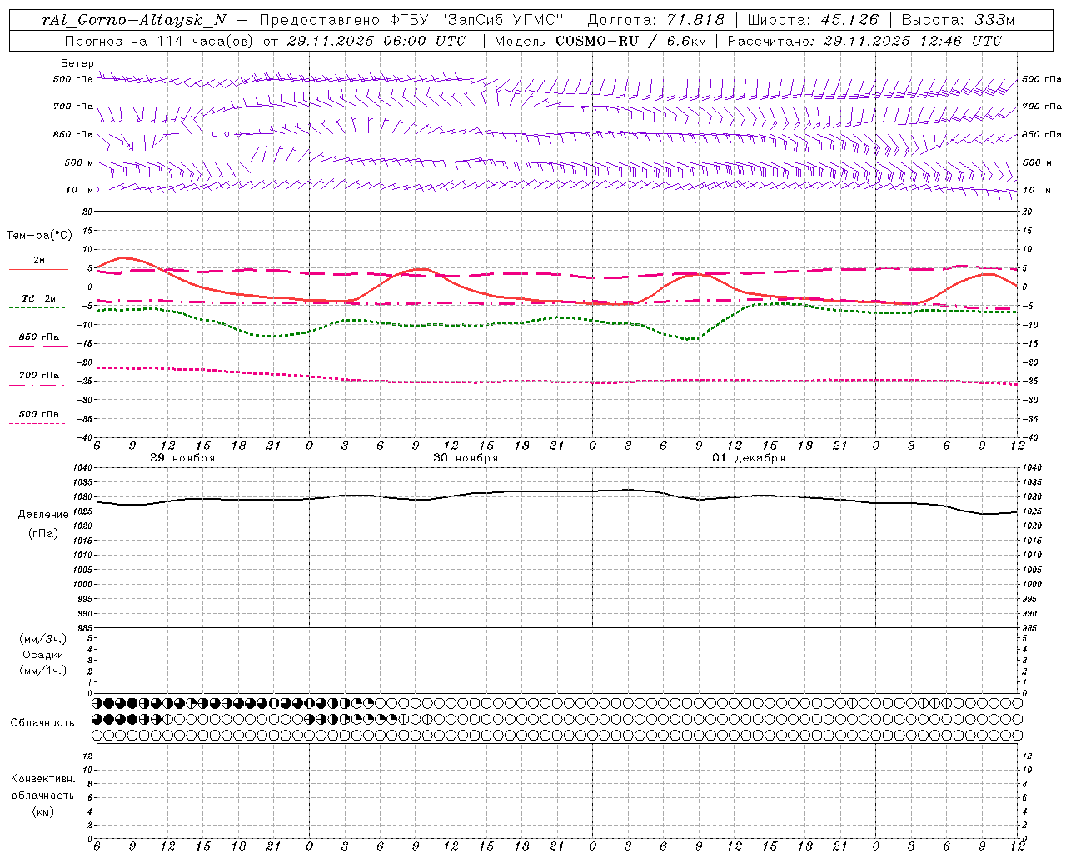The image size is (1066, 853).
Task: Click the 10 м wind level label on the left
Action: click(x=80, y=191)
